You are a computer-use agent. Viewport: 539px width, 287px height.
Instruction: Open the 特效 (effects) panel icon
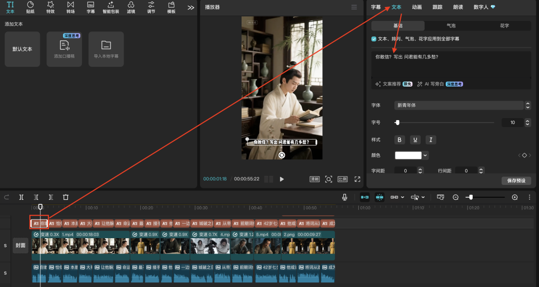50,7
